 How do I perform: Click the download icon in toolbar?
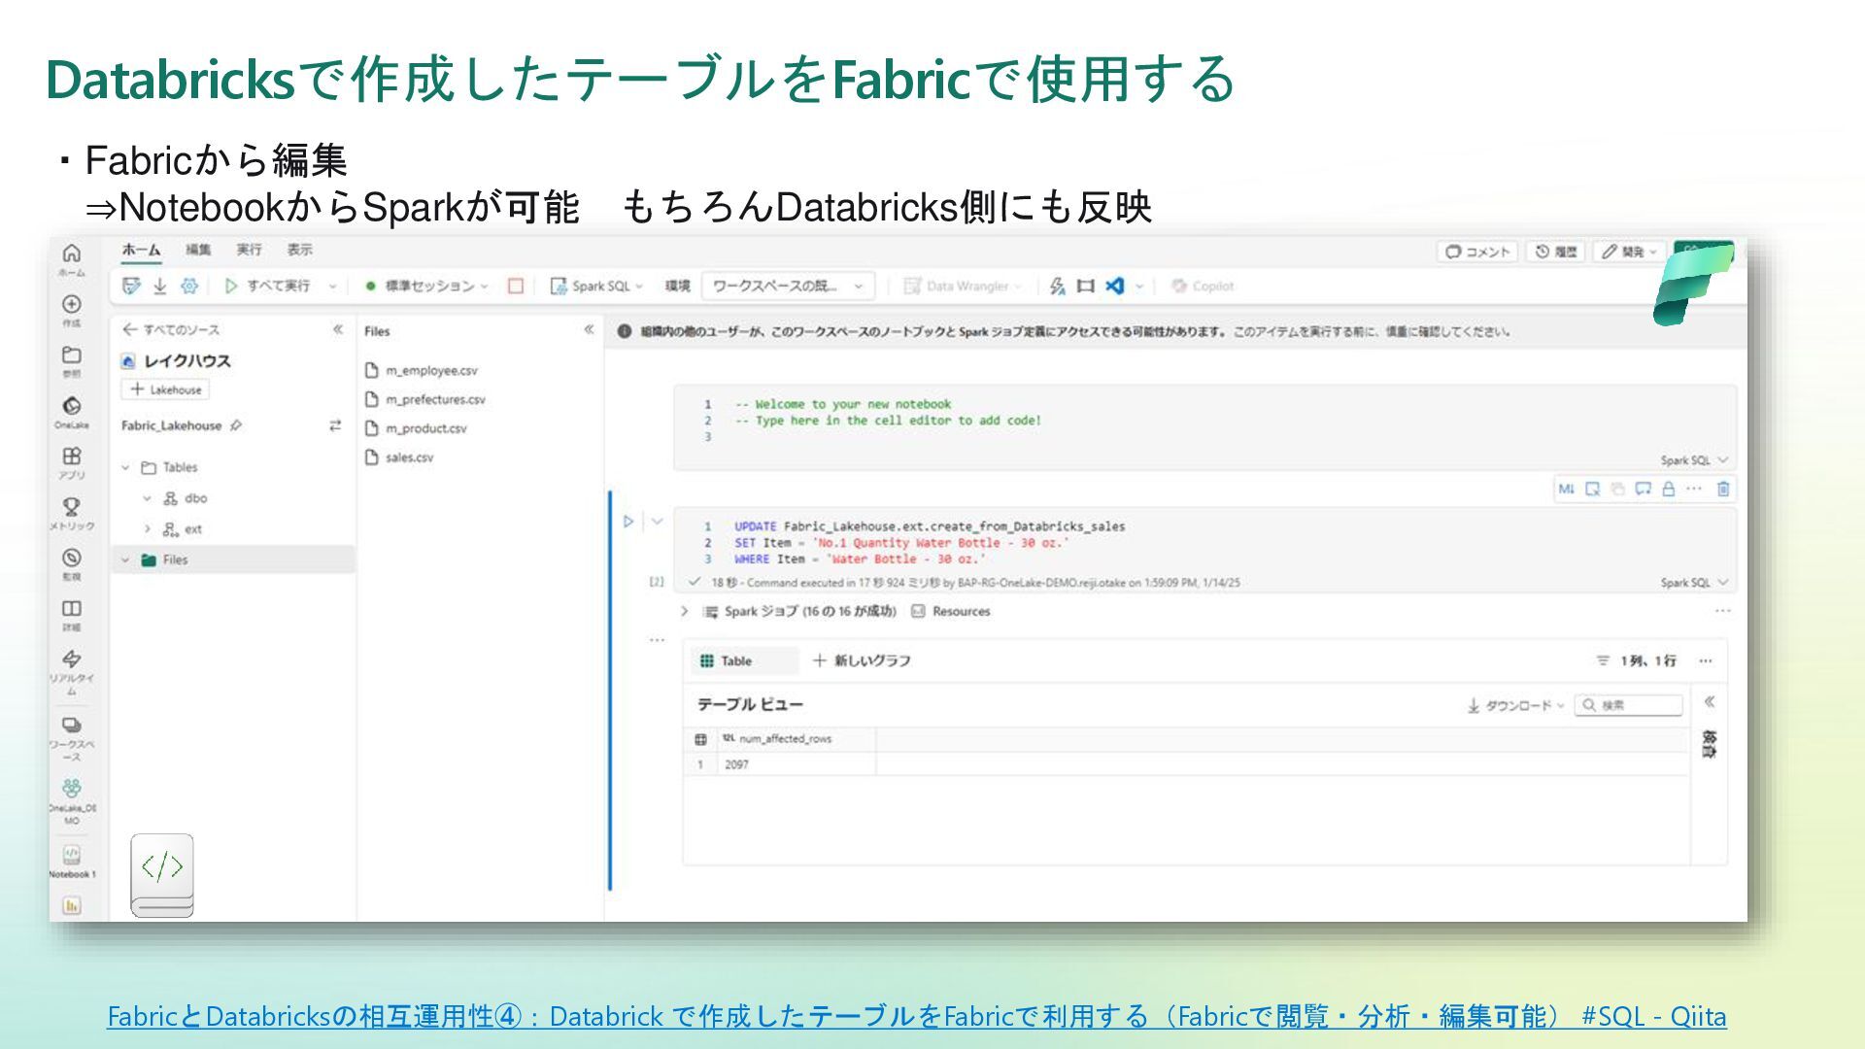160,286
